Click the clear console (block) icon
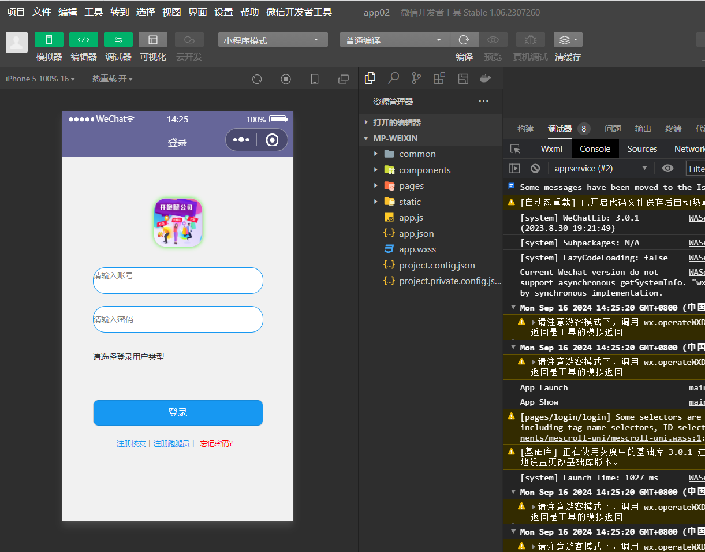 (x=535, y=168)
